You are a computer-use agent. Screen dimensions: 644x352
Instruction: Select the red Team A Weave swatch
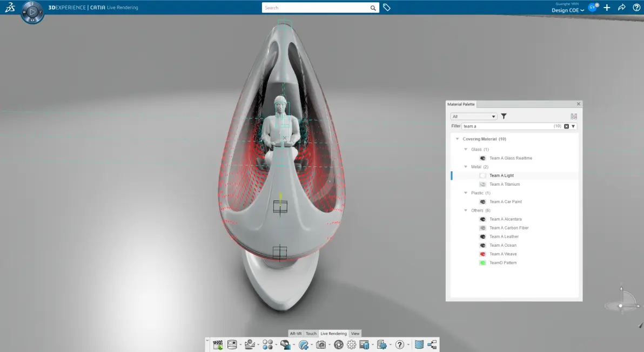(x=482, y=254)
